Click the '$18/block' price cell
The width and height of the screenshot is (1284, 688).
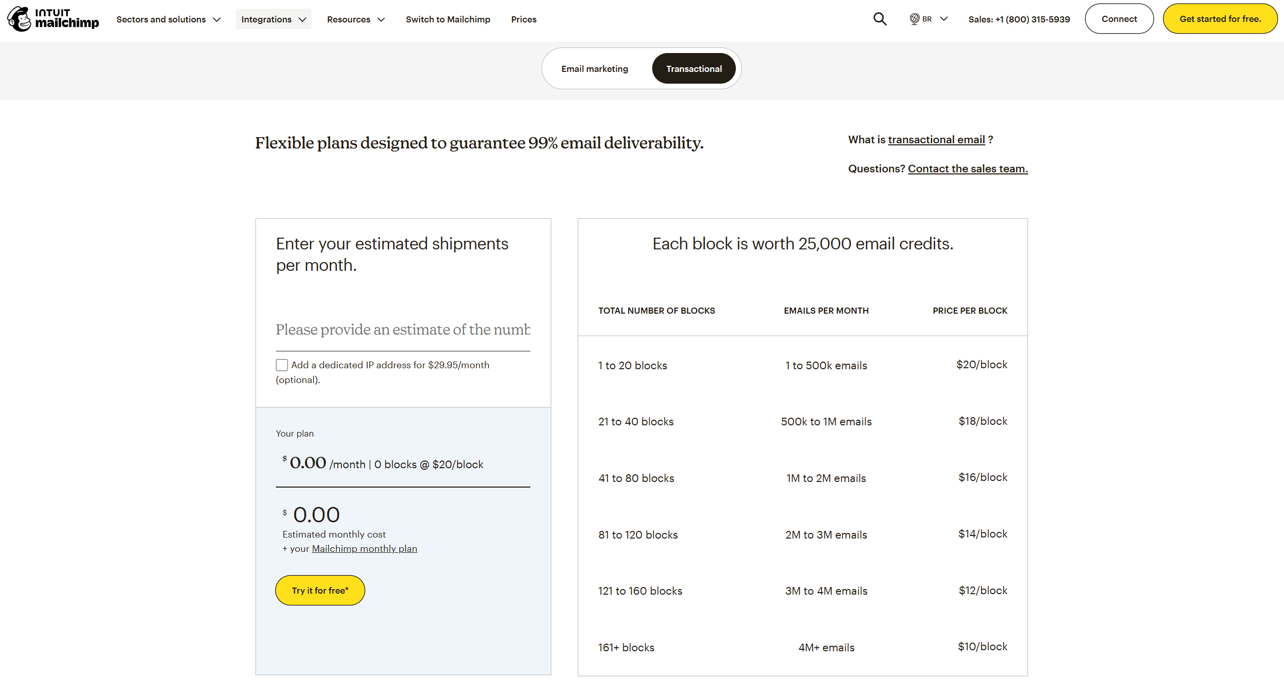[983, 421]
